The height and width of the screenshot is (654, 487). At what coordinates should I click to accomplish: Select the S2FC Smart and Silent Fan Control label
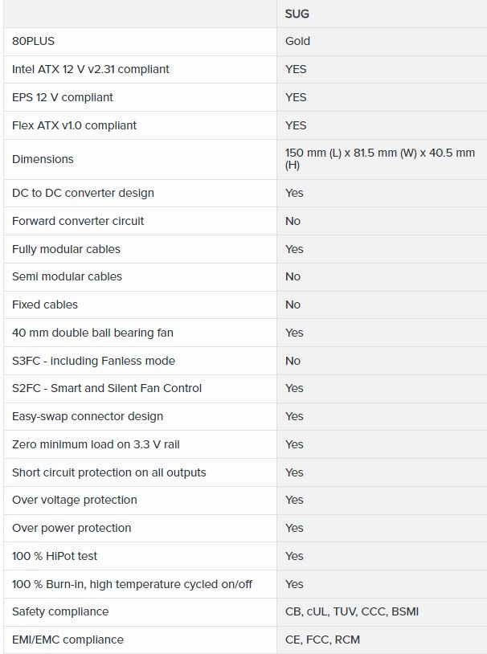[107, 388]
